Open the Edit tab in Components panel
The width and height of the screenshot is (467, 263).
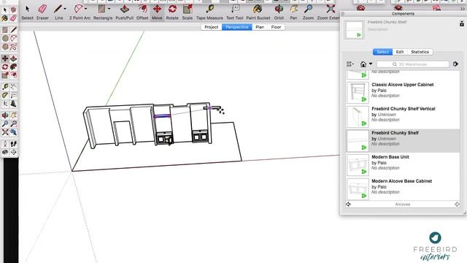[400, 52]
